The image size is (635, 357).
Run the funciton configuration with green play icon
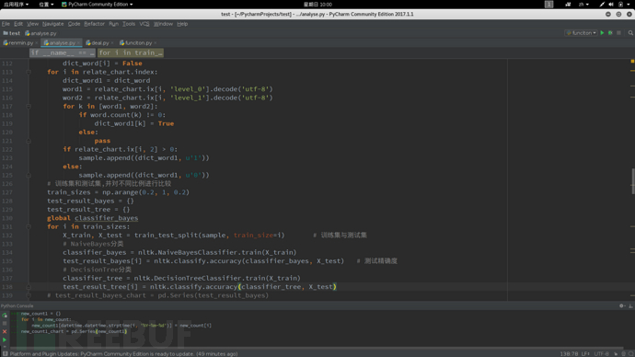point(602,33)
